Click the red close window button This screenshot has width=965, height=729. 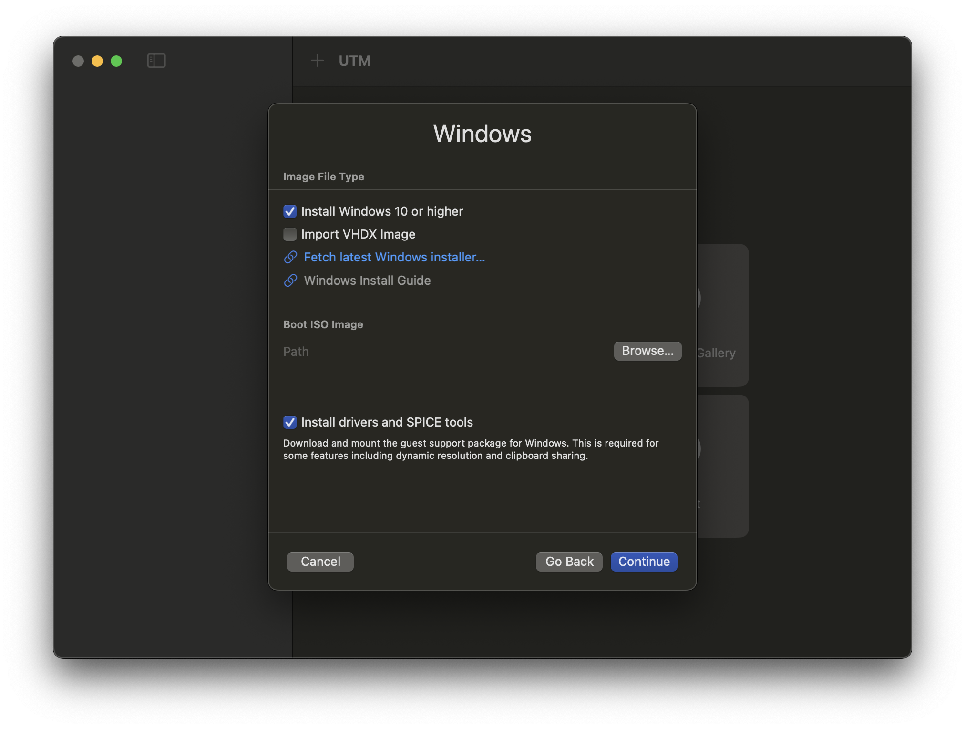[78, 61]
